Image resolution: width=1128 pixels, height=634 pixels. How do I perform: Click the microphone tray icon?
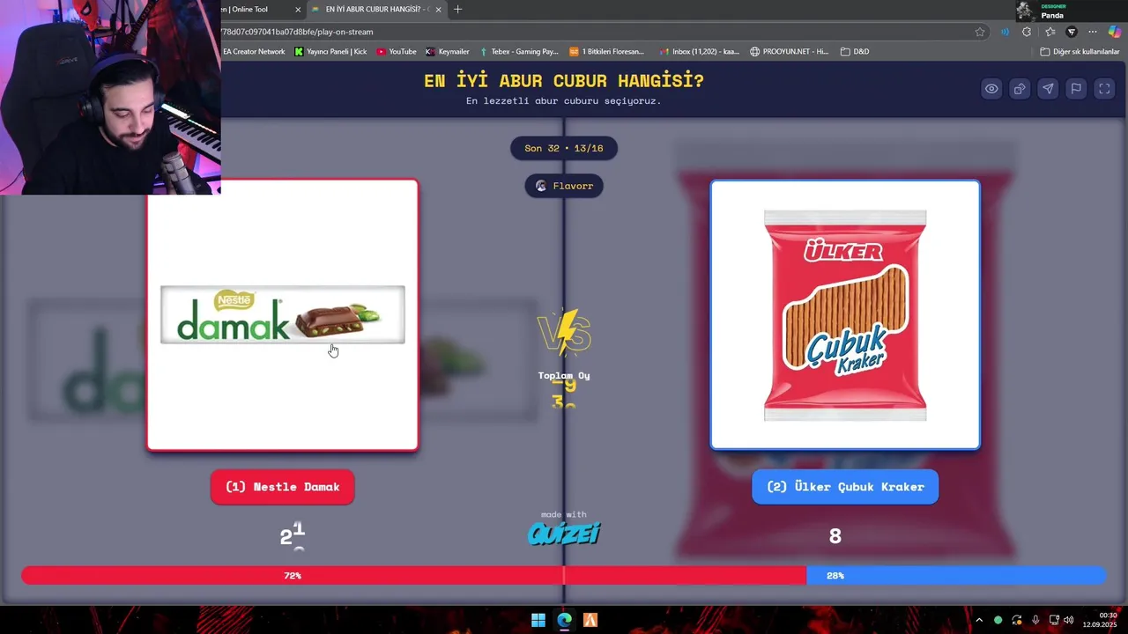(x=1035, y=620)
